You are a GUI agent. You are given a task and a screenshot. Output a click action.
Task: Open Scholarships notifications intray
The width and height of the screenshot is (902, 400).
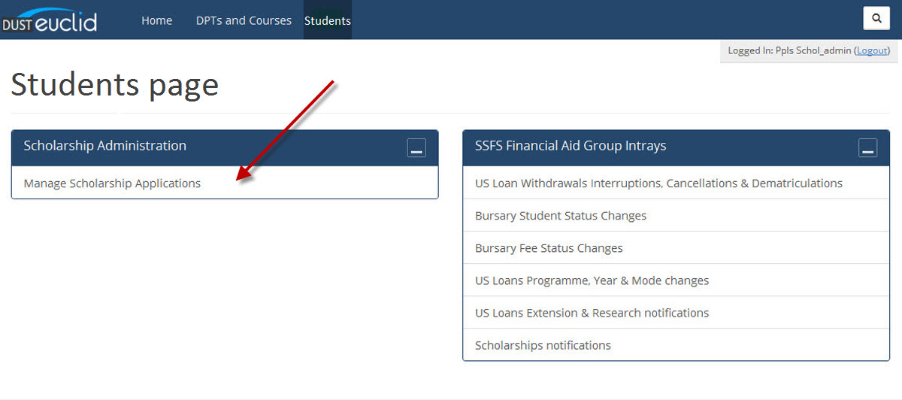tap(543, 345)
